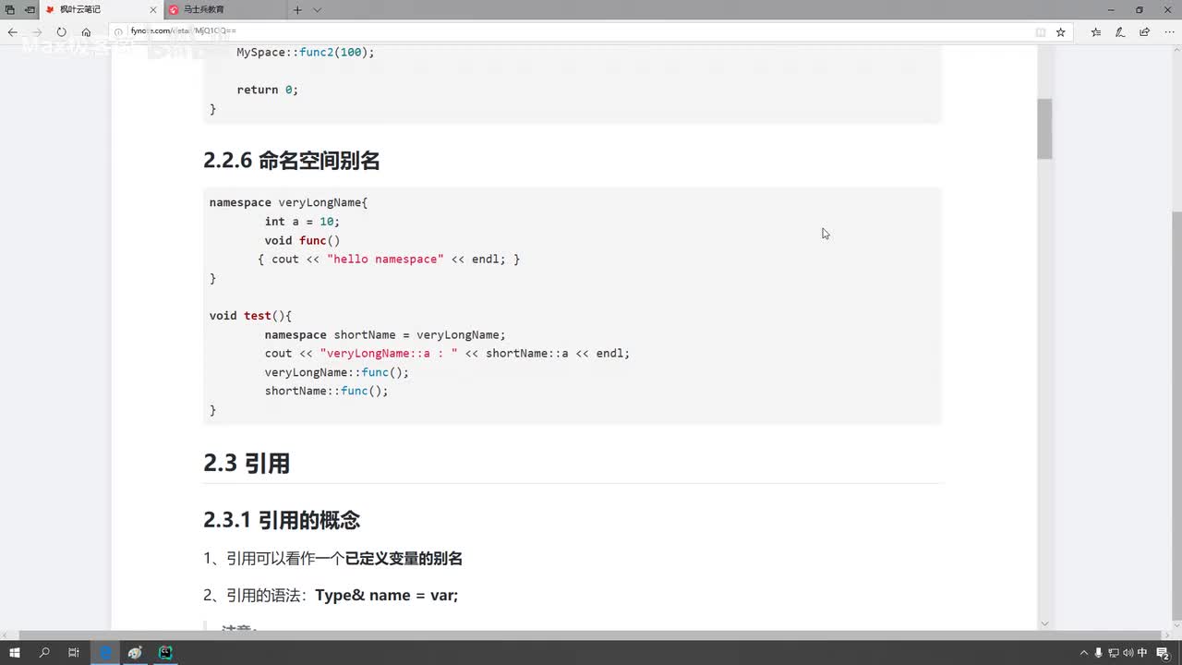
Task: Open the favorites hub
Action: click(x=1096, y=31)
